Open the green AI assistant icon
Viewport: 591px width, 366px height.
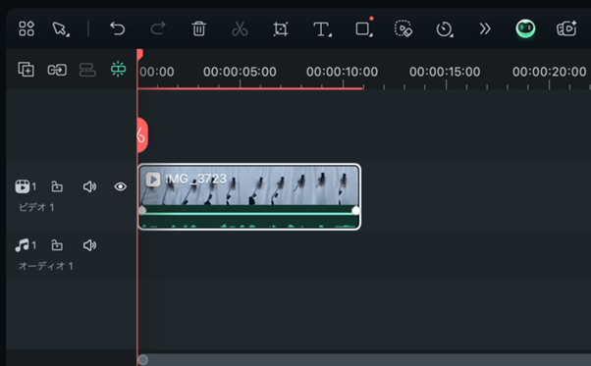pyautogui.click(x=525, y=28)
